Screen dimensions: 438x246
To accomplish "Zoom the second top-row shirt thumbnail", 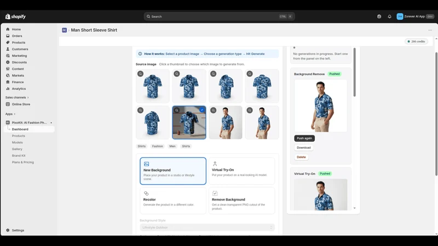I will [x=177, y=74].
